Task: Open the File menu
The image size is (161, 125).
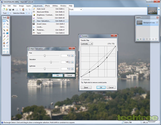Action: (x=4, y=6)
